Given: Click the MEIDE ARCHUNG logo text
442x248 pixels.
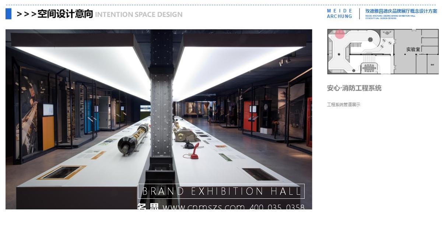Looking at the screenshot, I should 339,14.
